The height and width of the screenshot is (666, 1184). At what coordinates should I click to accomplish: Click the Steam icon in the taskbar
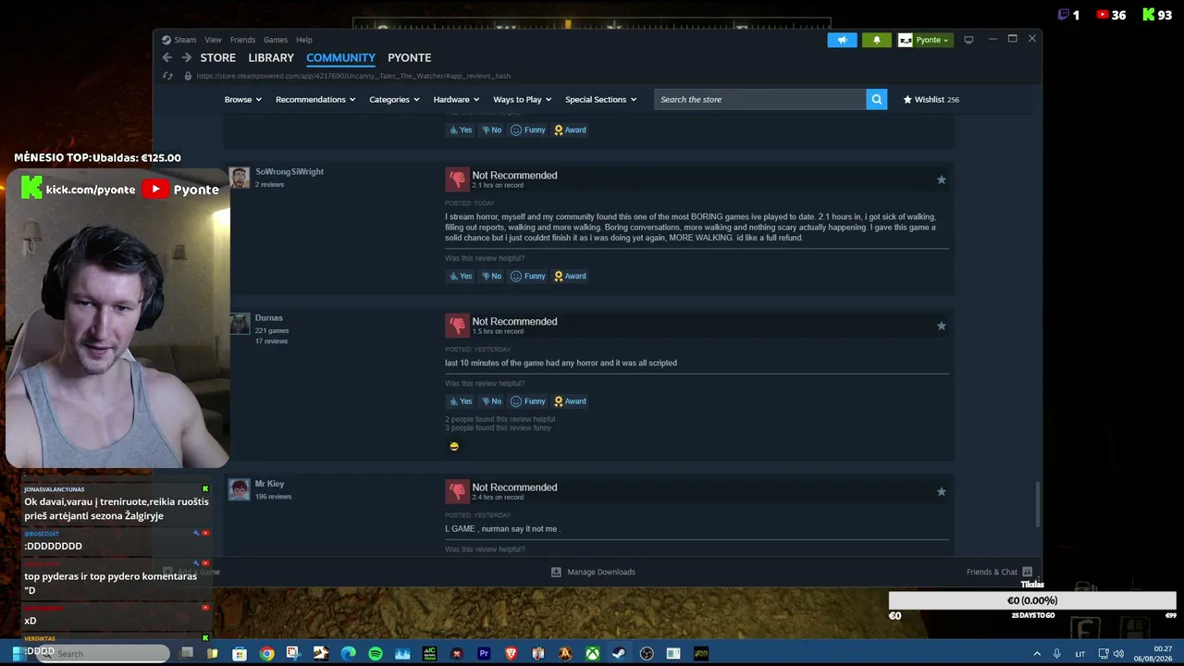point(619,654)
